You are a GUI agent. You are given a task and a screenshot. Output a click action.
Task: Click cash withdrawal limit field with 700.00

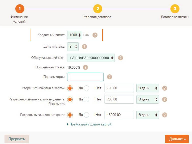(119, 99)
